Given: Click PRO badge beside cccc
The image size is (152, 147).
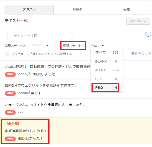Looking at the screenshot, I should point(10,112).
